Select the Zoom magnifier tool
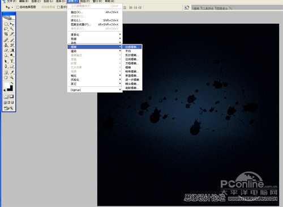This screenshot has width=283, height=207. coord(12,77)
